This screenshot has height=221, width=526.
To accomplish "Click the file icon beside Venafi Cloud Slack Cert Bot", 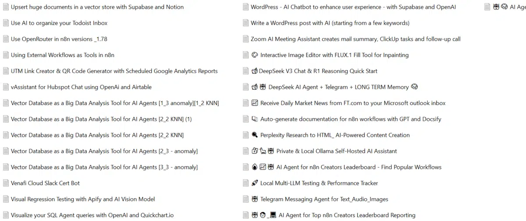I will click(6, 183).
